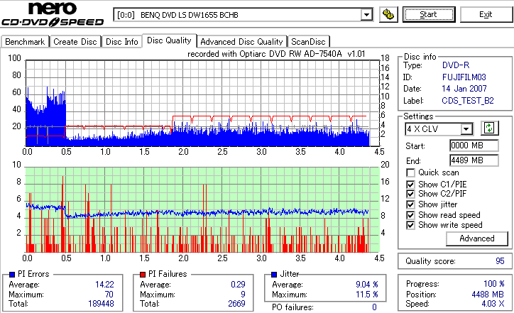Click the disc label CDS_TEST_B2

pyautogui.click(x=468, y=101)
